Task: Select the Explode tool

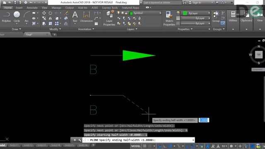Action: click(66, 18)
